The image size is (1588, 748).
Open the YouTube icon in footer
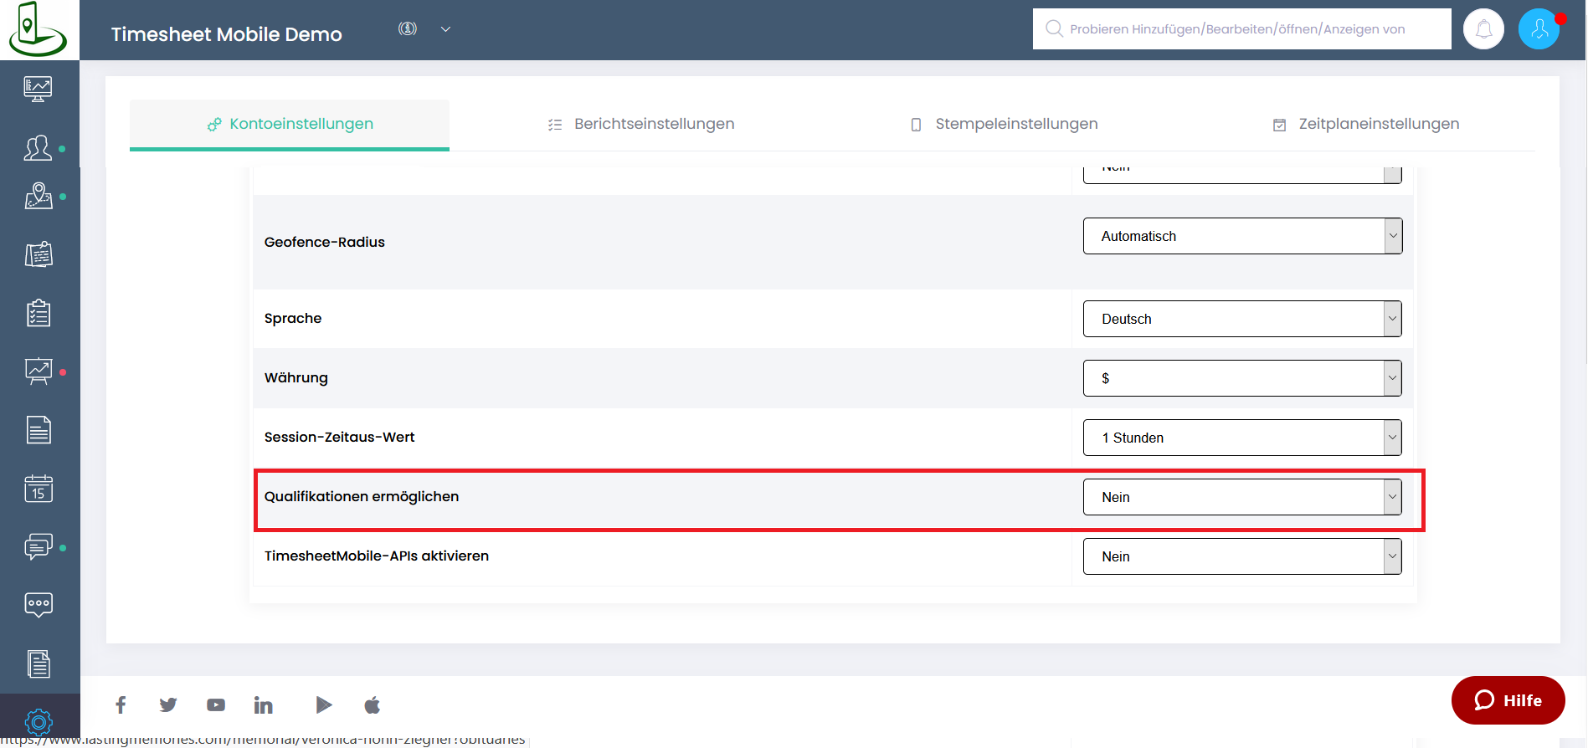point(216,705)
